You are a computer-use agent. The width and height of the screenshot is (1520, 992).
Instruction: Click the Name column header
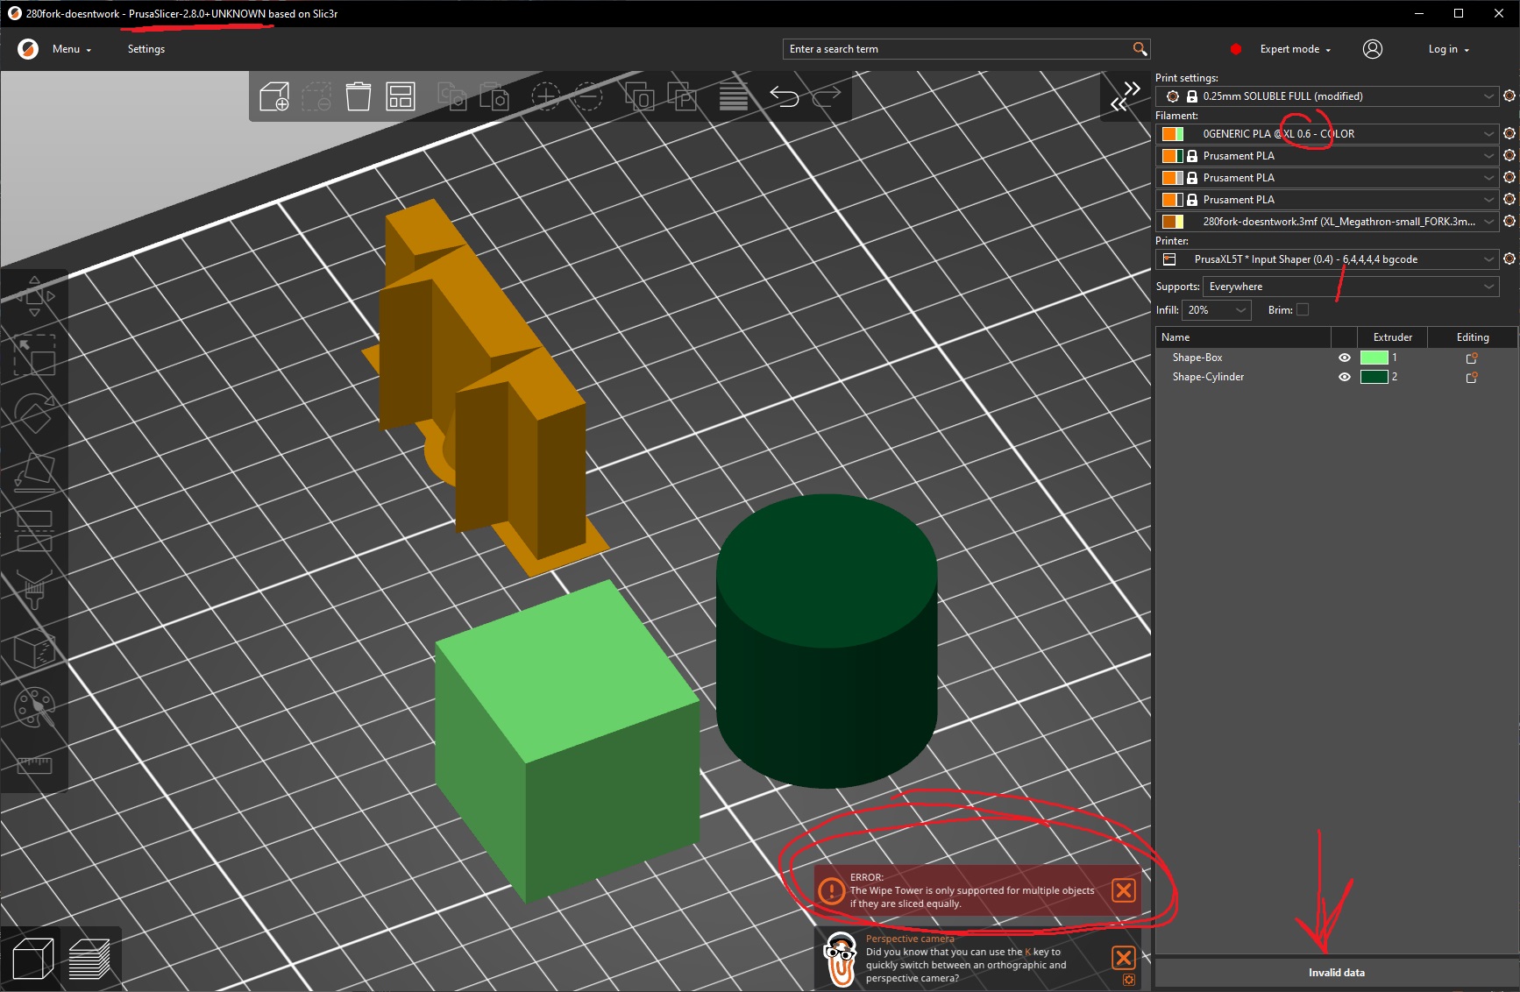point(1243,337)
